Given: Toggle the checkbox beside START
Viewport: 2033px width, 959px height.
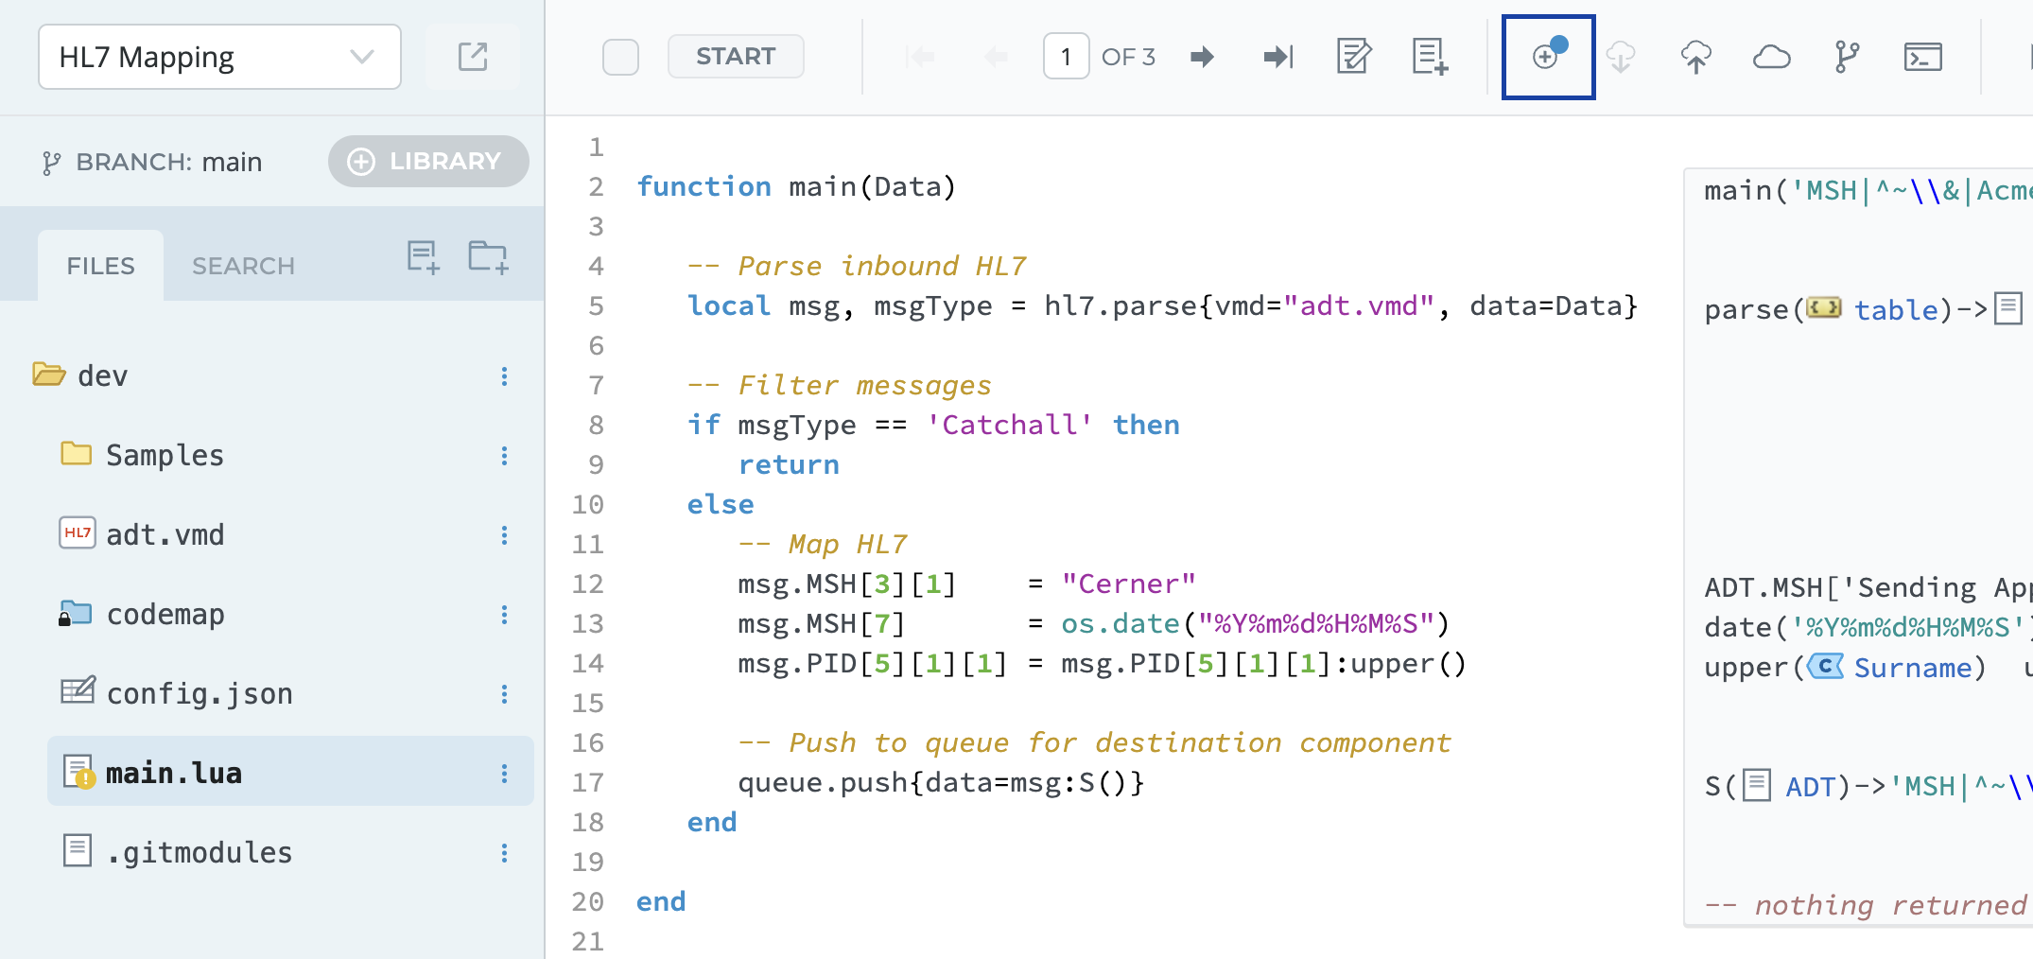Looking at the screenshot, I should pos(620,57).
